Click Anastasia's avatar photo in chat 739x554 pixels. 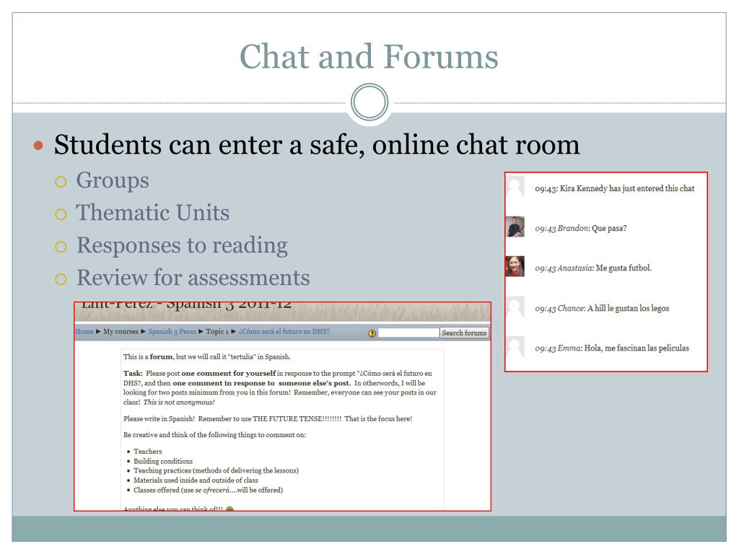coord(515,266)
